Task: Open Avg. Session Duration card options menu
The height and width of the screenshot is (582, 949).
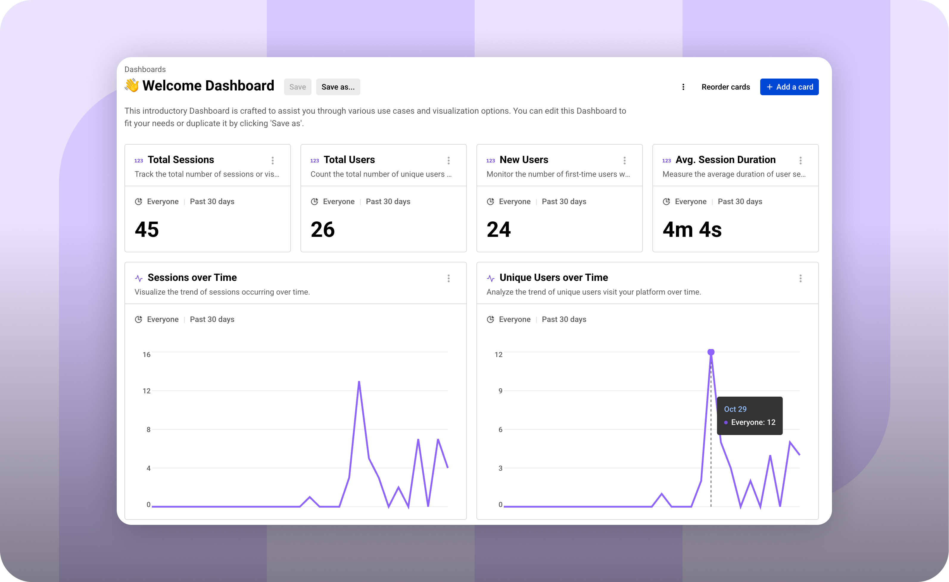Action: 800,160
